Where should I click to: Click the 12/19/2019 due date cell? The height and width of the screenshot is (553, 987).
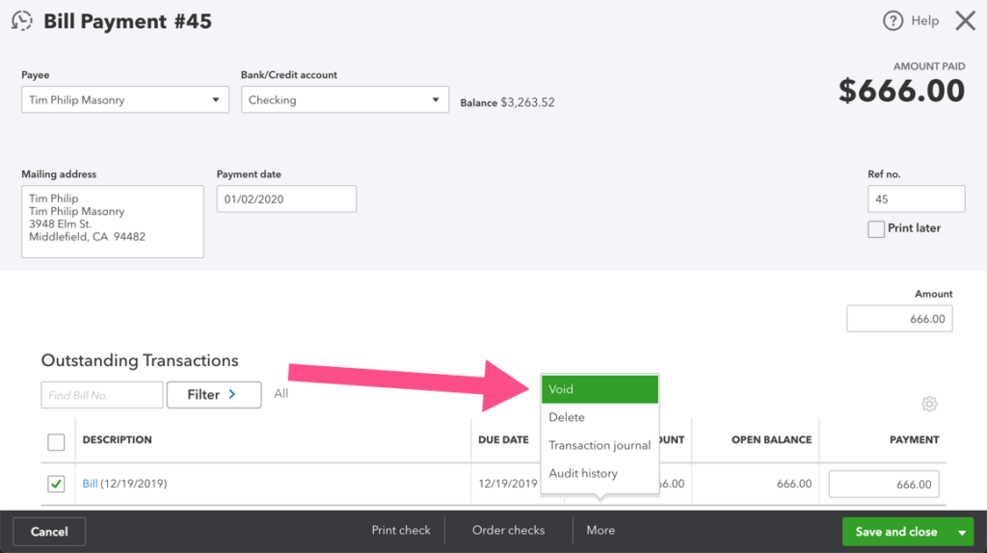(508, 484)
